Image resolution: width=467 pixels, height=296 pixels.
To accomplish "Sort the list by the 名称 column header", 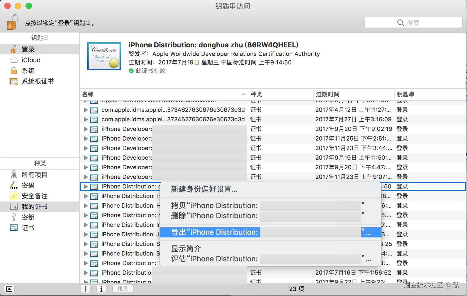I will click(x=164, y=94).
